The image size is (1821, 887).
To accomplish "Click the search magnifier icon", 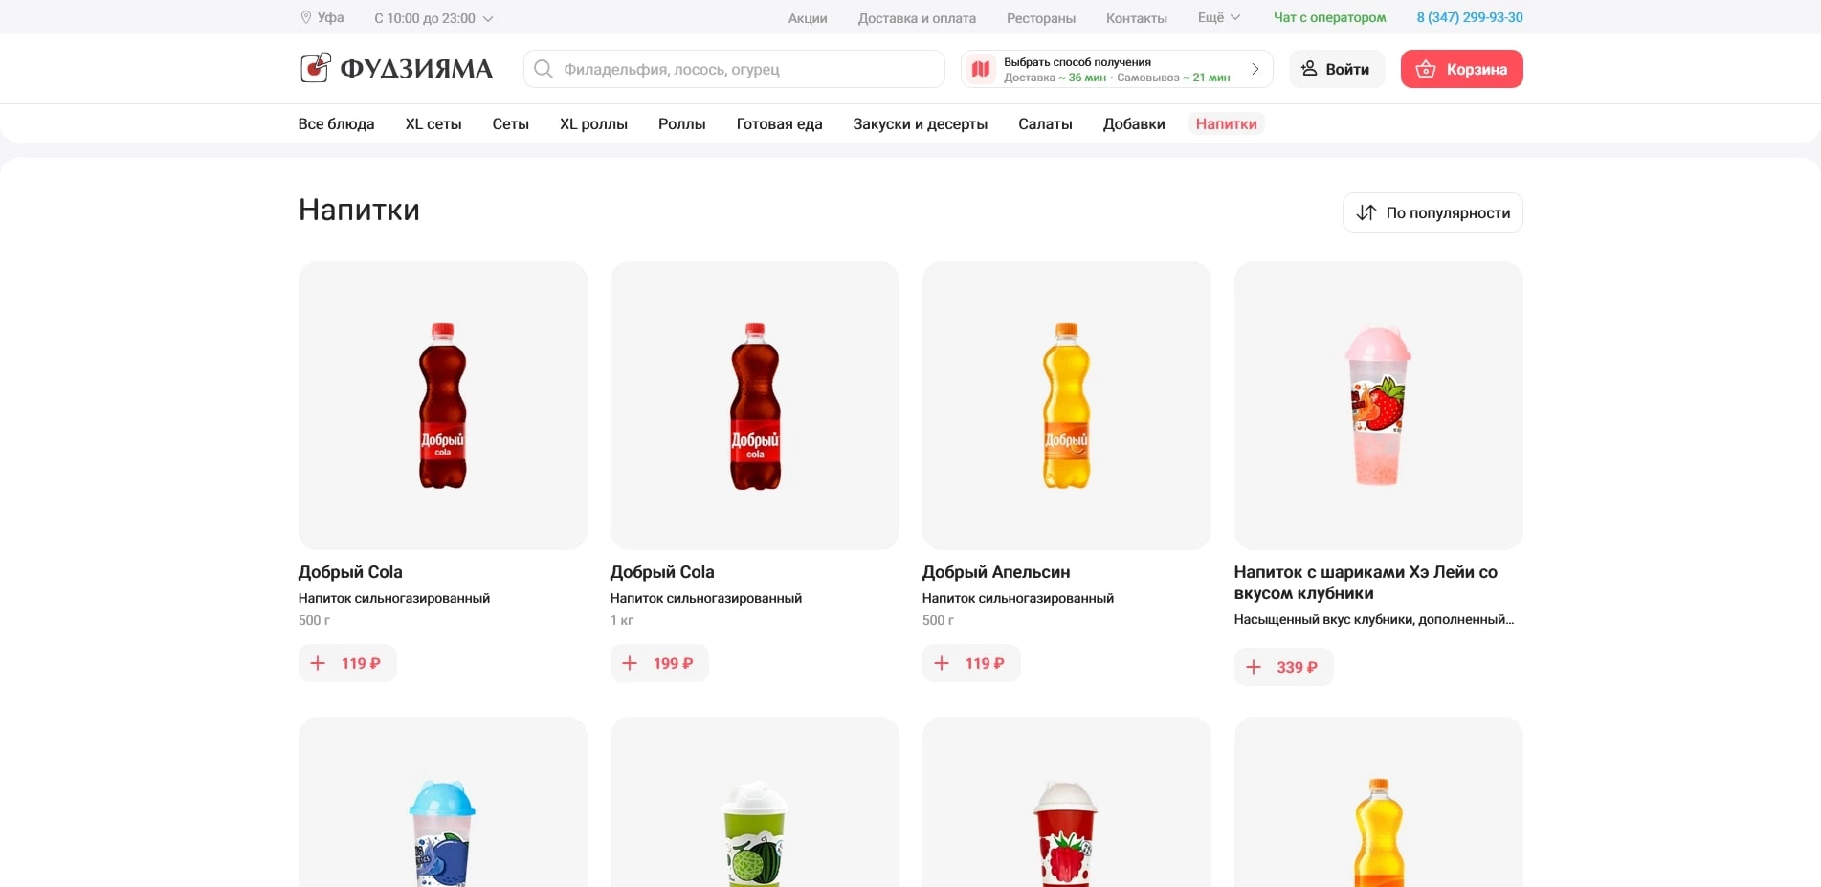I will pos(543,69).
